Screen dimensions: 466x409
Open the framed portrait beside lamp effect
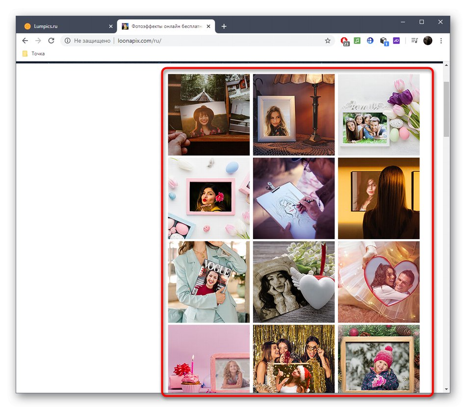[x=294, y=115]
